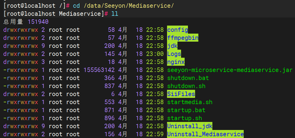
Task: Select the 23:00 timestamp on Logs row
Action: (x=155, y=54)
